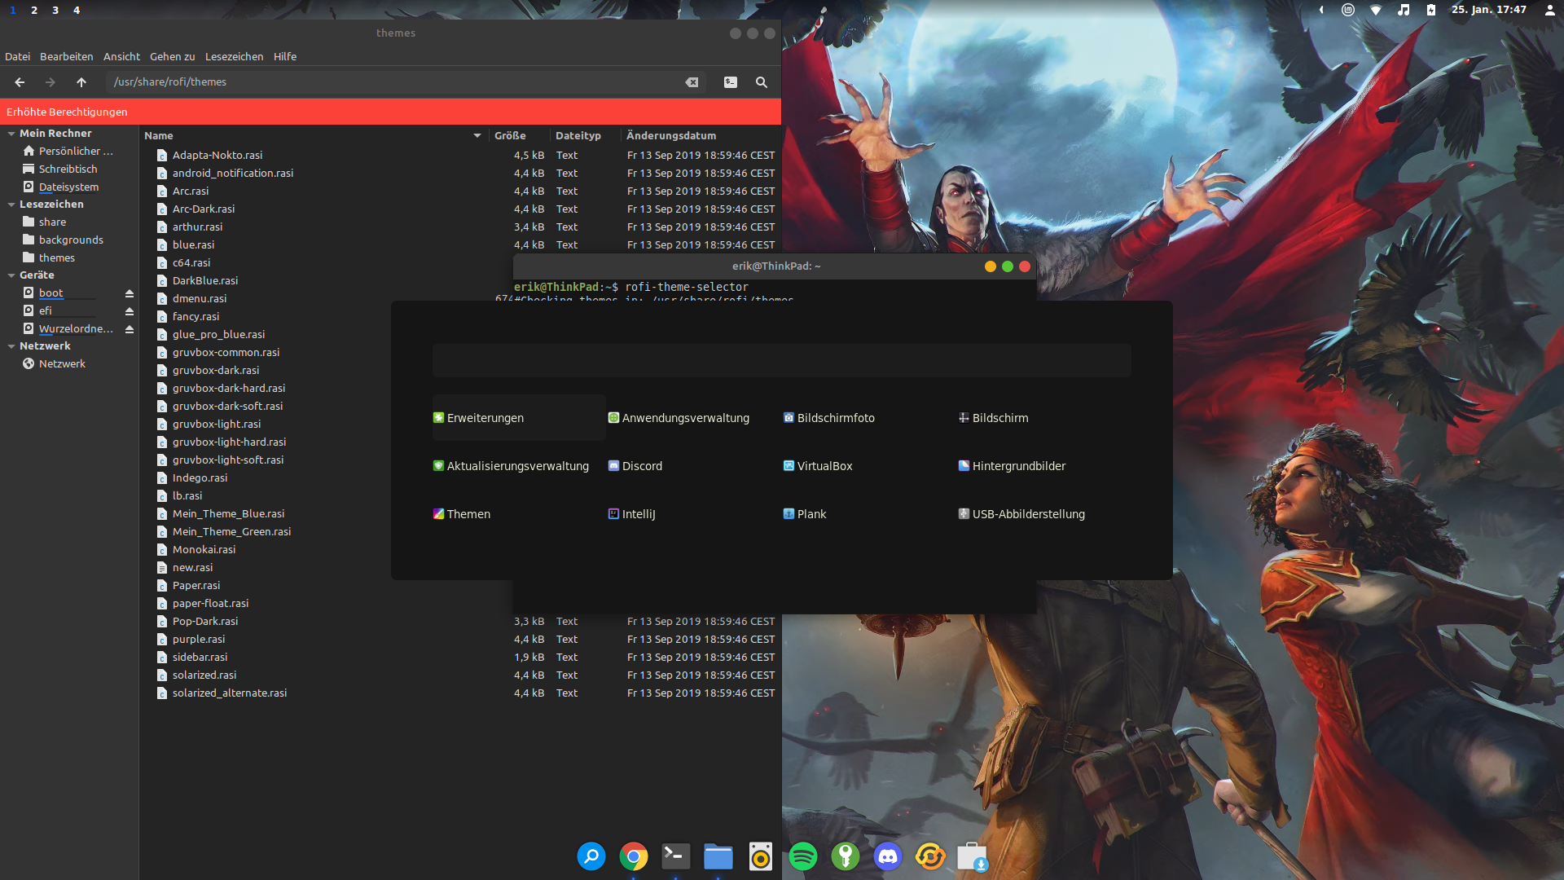Select Themen in the rofi launcher
This screenshot has width=1564, height=880.
coord(468,513)
